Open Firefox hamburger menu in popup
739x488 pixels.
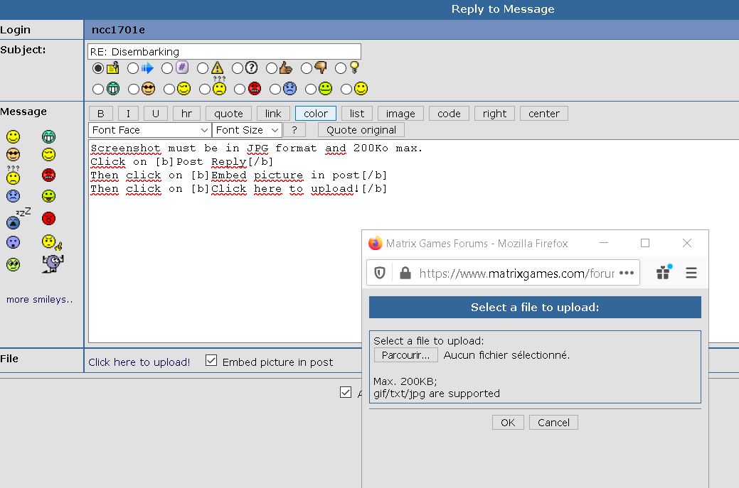(x=691, y=273)
